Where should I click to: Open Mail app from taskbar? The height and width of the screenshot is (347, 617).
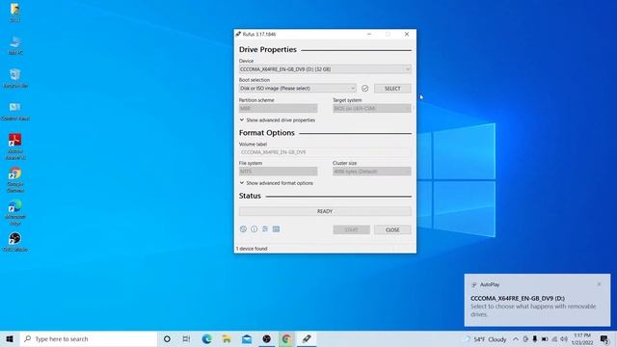pos(247,338)
